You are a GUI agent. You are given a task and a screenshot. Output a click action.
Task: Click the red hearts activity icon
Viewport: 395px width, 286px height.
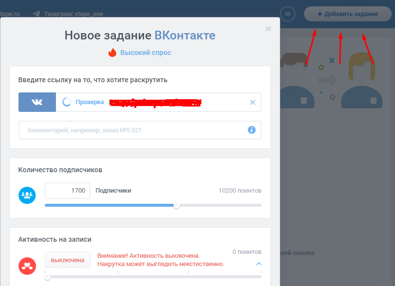(x=27, y=266)
